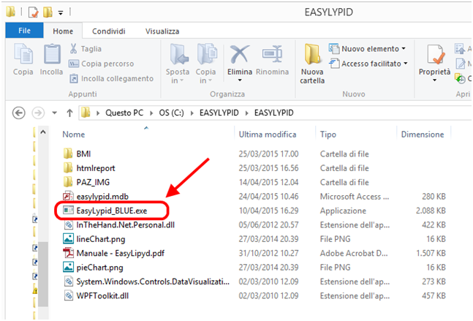Viewport: 473px width, 321px height.
Task: Select the EasyLypid_BLUE.exe application icon
Action: coord(68,211)
